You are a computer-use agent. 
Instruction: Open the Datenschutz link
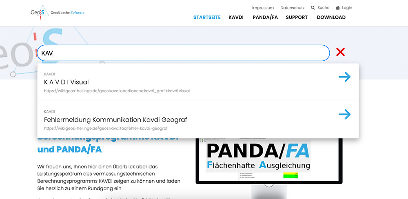point(293,8)
